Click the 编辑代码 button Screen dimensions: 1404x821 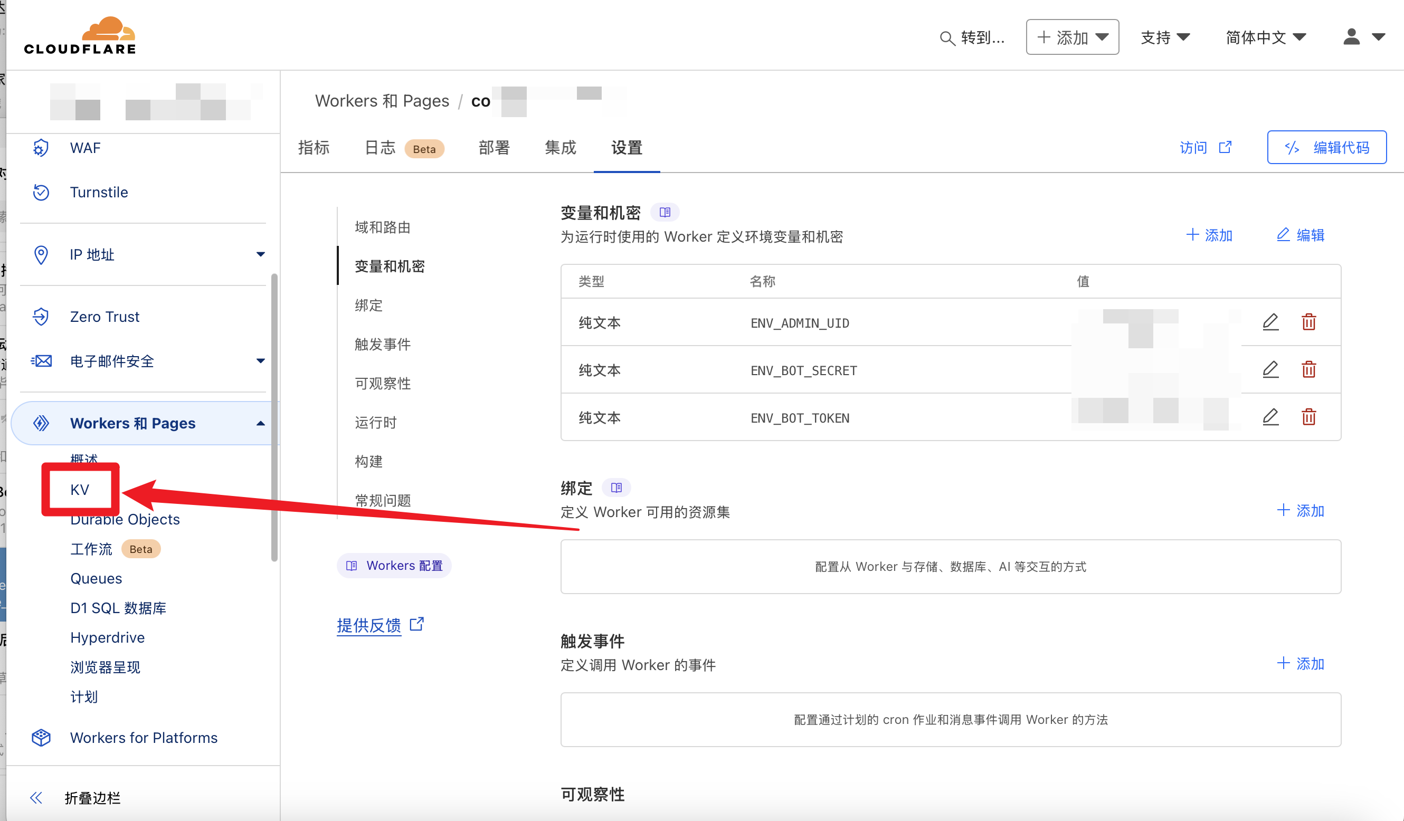pos(1326,147)
